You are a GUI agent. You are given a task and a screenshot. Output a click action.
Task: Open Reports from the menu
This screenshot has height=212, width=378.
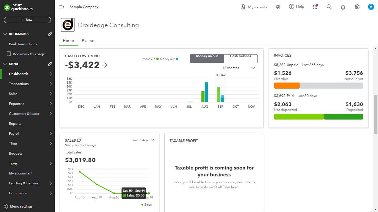[15, 124]
